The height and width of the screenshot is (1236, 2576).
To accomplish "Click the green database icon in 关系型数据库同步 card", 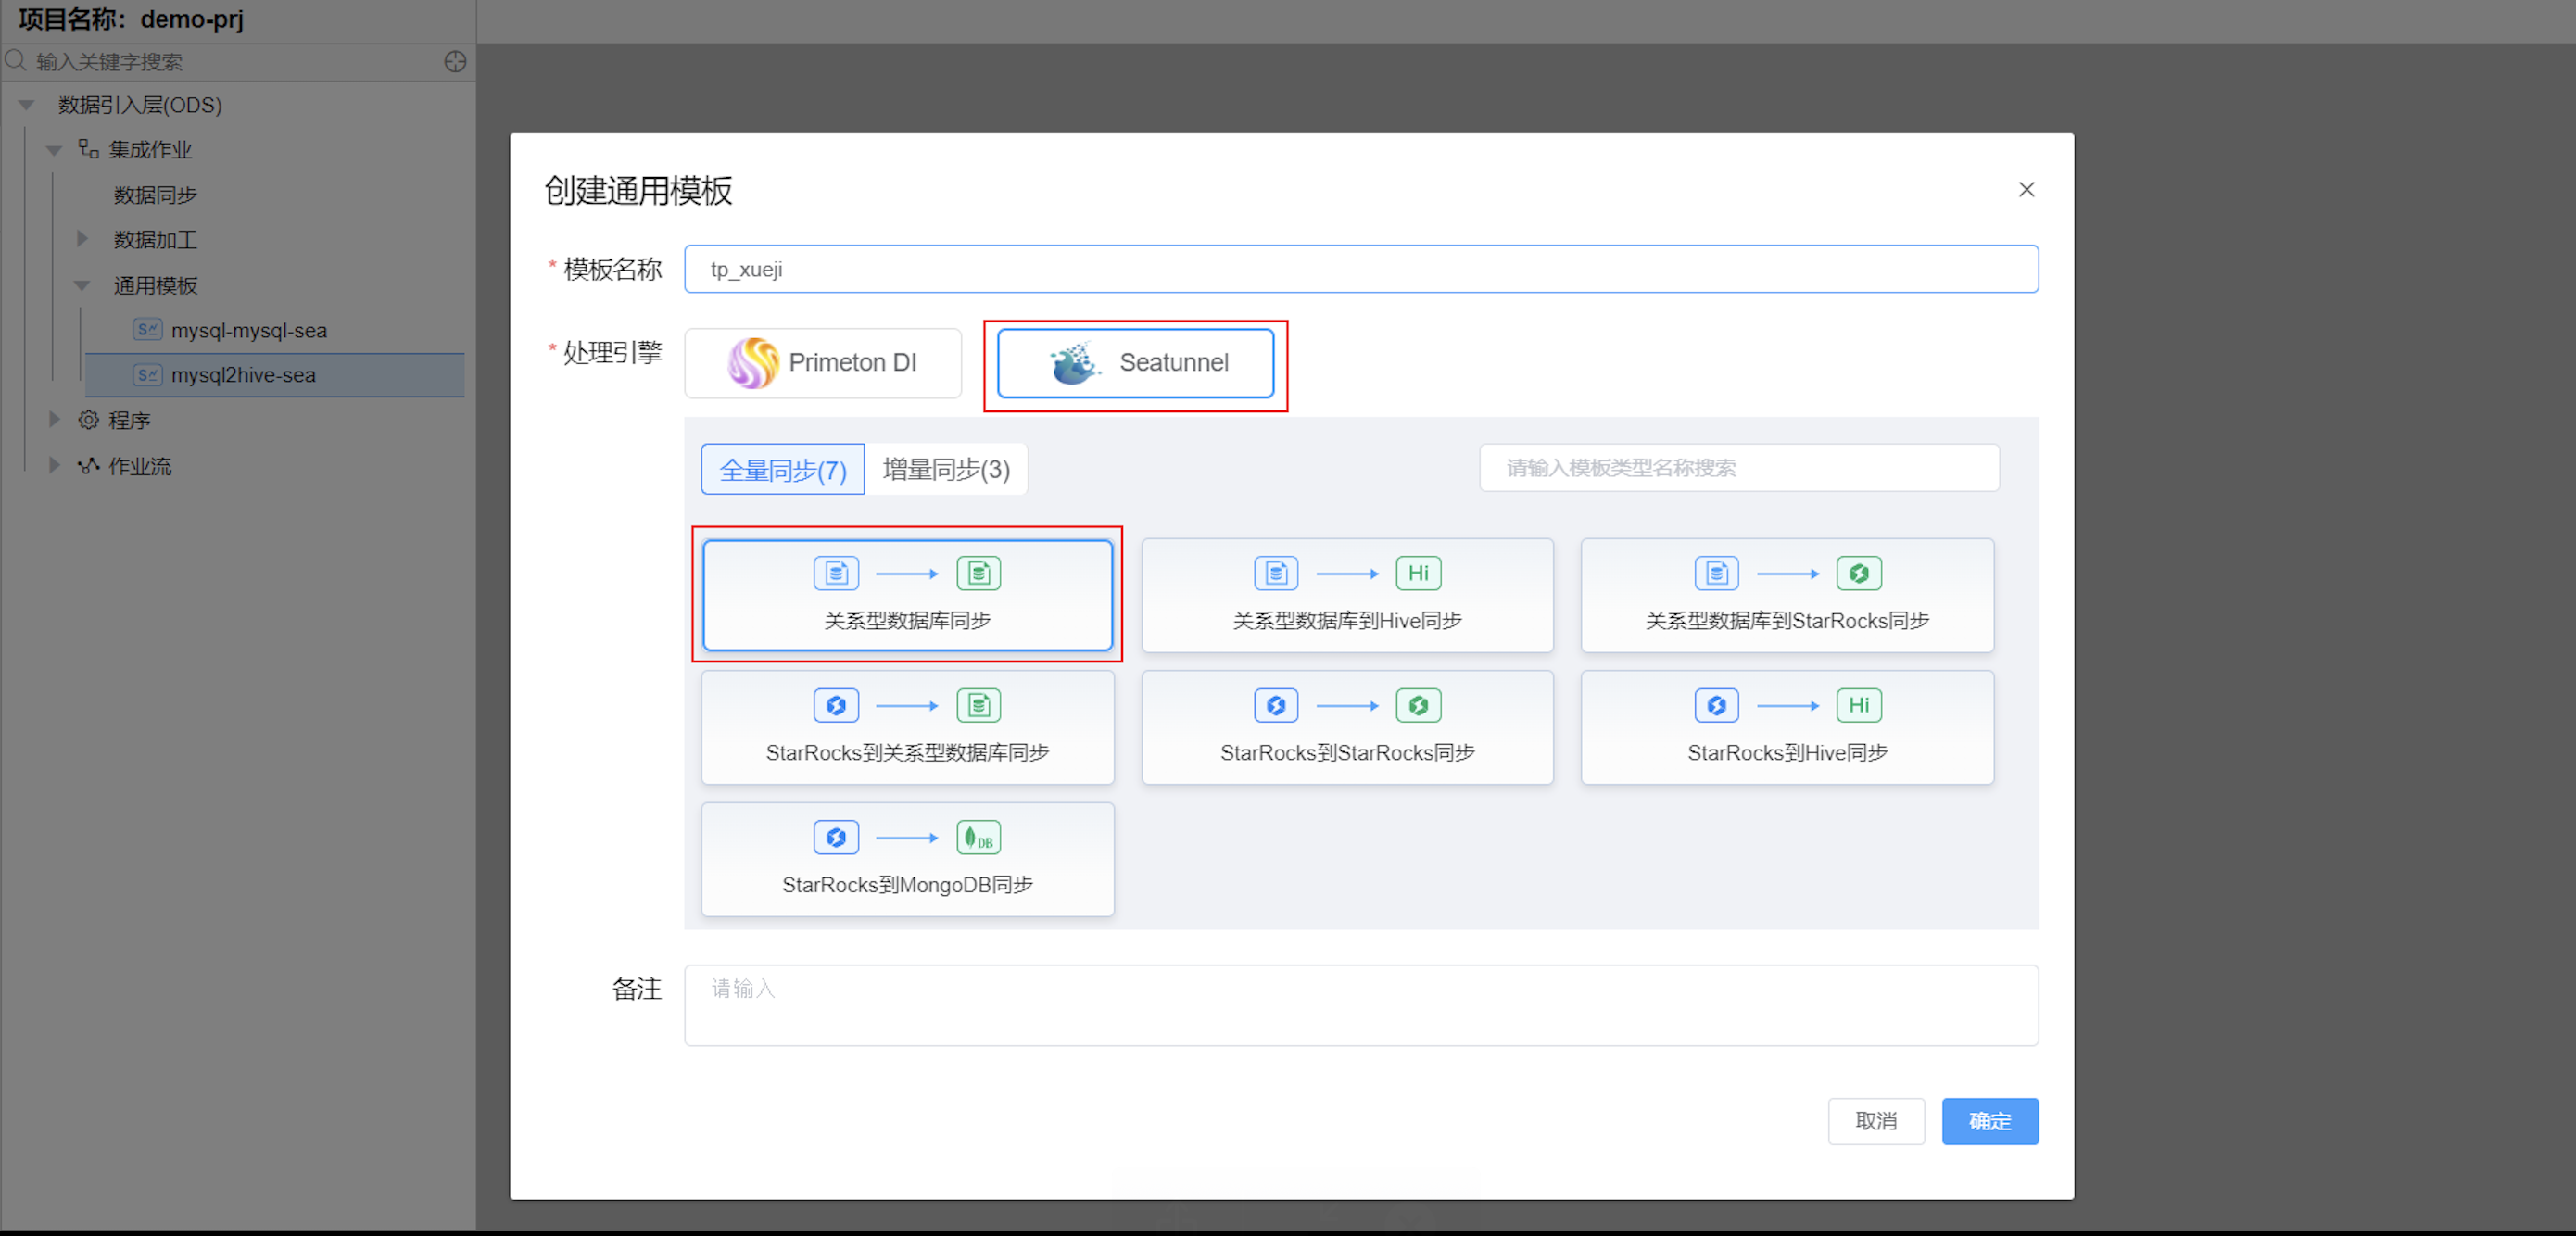I will (978, 574).
